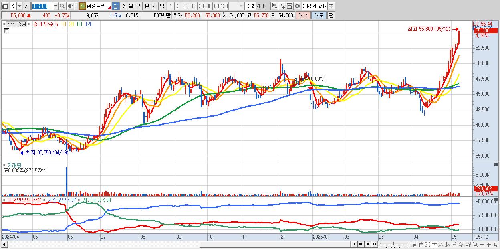Click the 매수 buy button
500x249 pixels.
click(303, 15)
